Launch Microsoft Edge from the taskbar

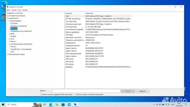pyautogui.click(x=50, y=104)
